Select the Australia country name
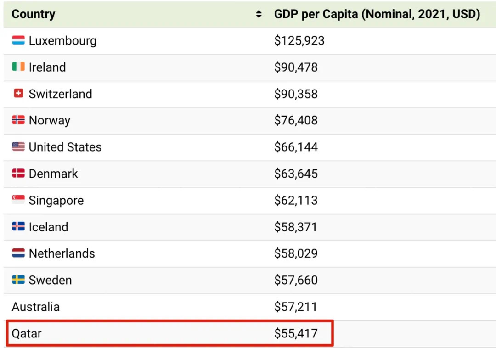 [x=36, y=307]
